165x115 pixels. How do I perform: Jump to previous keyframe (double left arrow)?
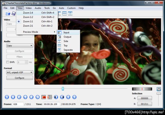click(31, 97)
